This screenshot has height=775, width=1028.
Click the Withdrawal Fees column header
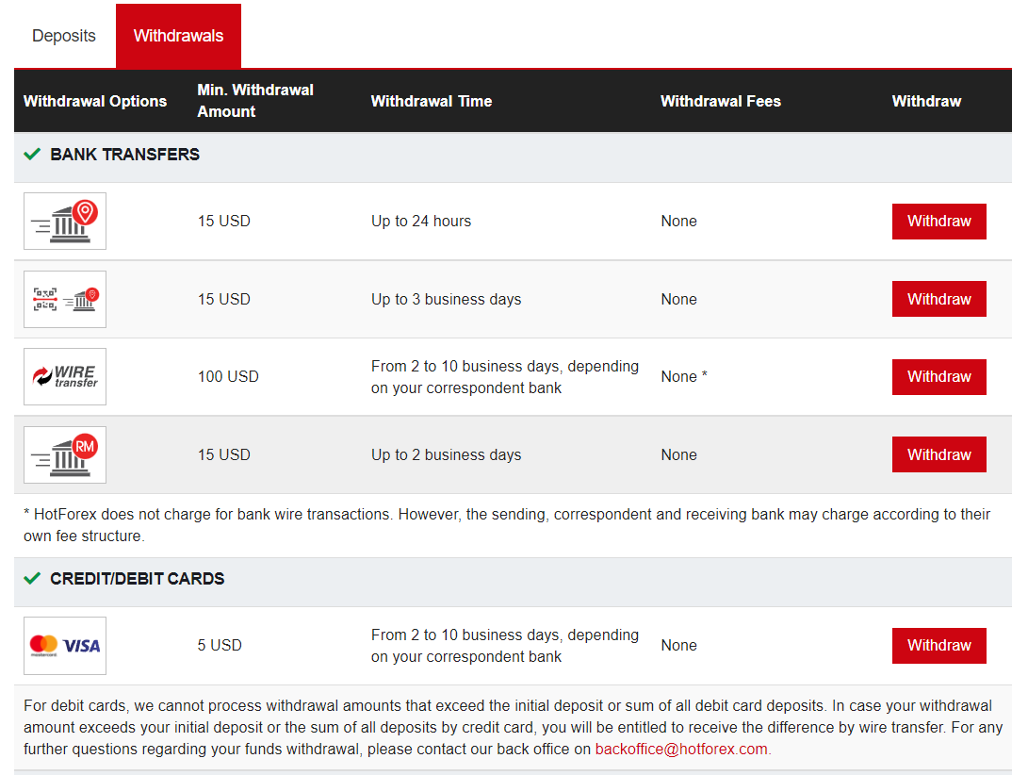tap(721, 102)
